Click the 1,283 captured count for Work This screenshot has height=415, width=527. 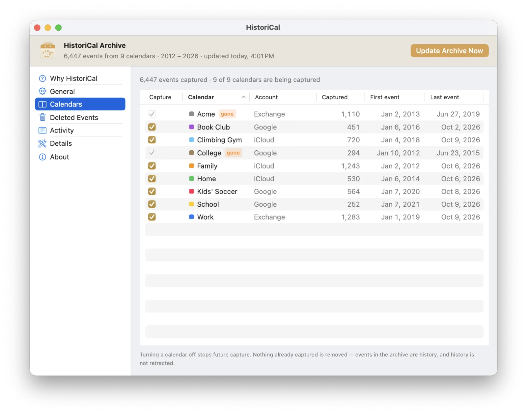coord(350,217)
